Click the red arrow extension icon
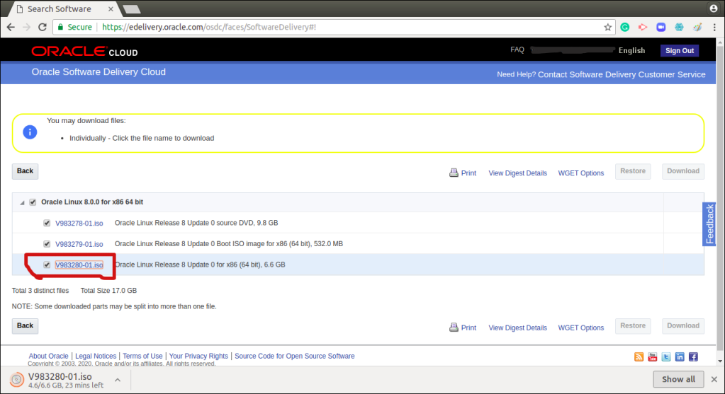The height and width of the screenshot is (394, 725). pos(643,27)
